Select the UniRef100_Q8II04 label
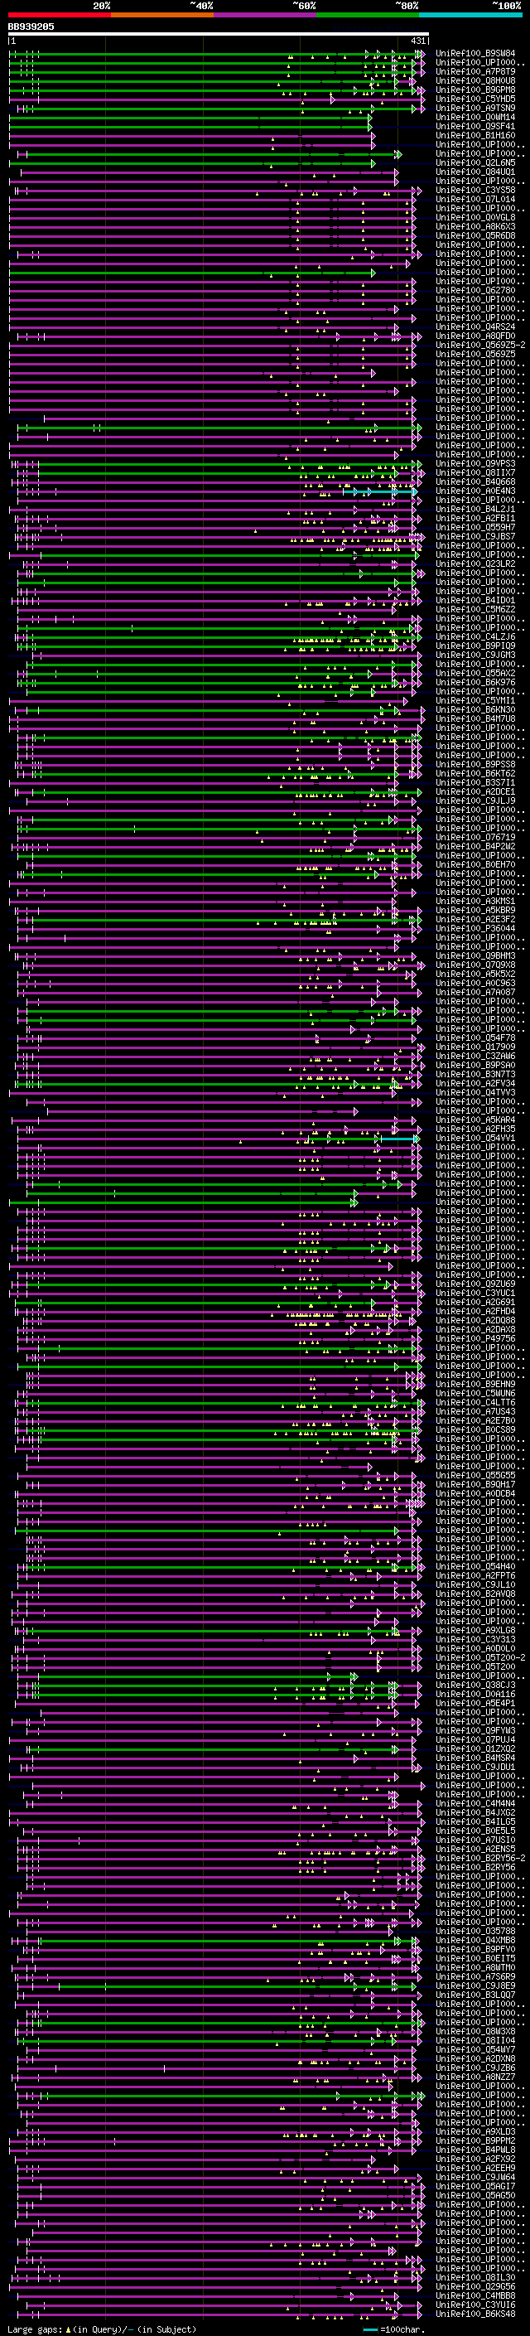The height and width of the screenshot is (2336, 530). 475,2040
